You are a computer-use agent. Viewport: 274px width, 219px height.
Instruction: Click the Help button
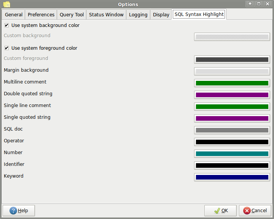point(19,211)
